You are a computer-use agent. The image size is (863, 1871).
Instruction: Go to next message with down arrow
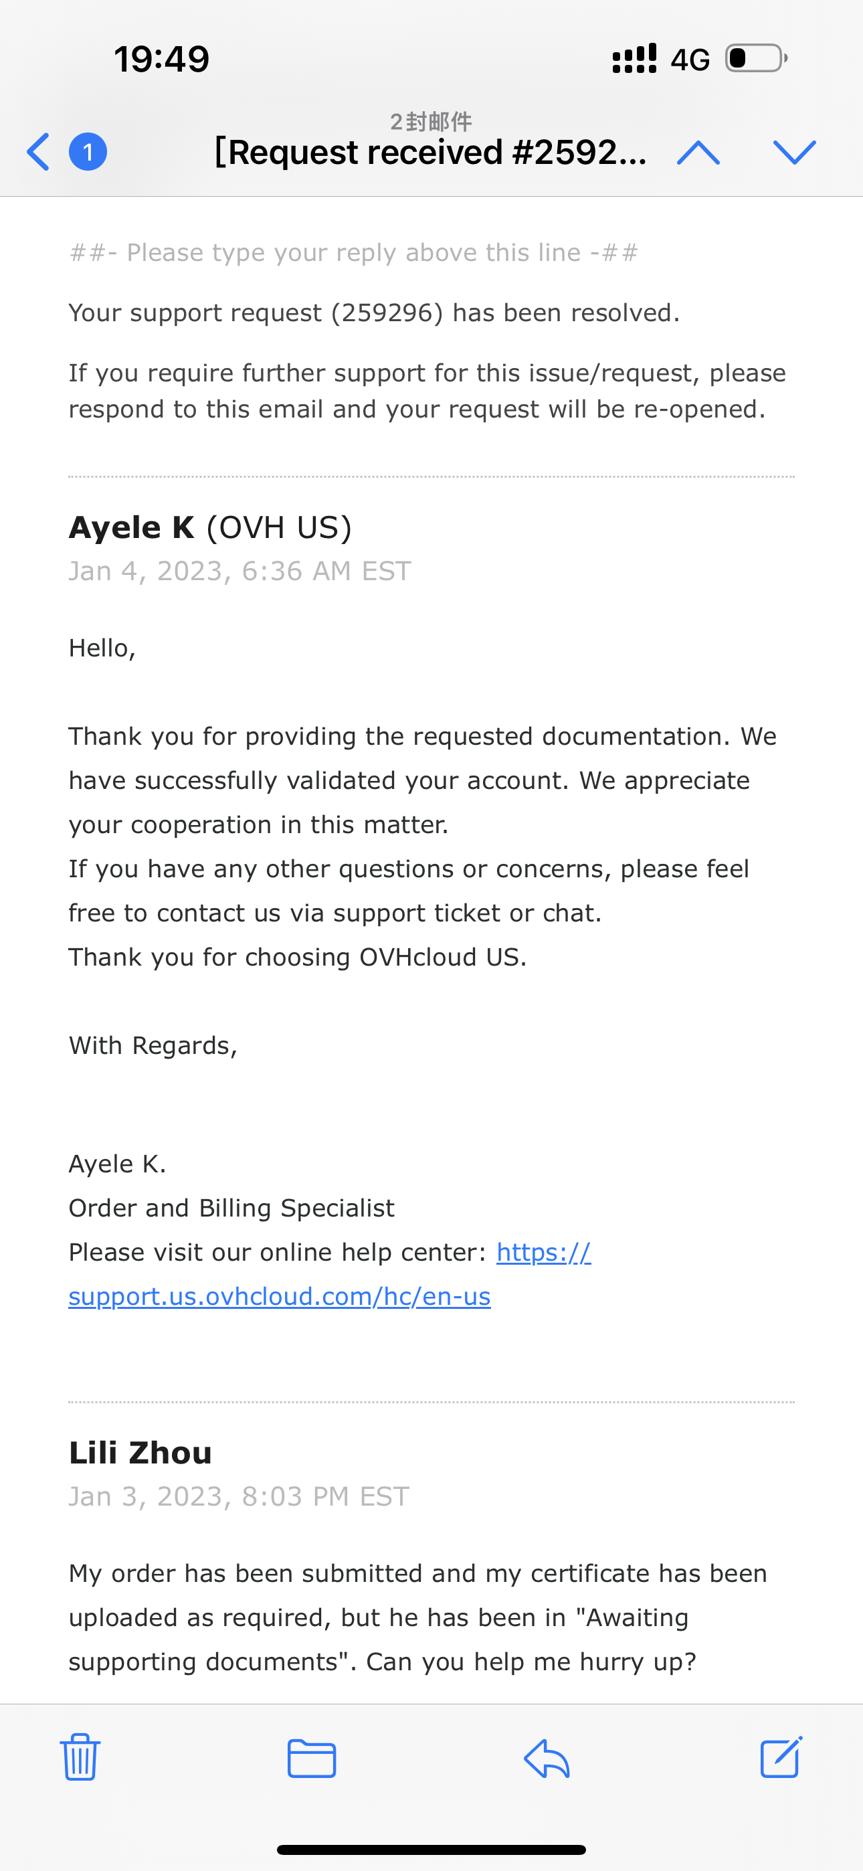pyautogui.click(x=795, y=152)
